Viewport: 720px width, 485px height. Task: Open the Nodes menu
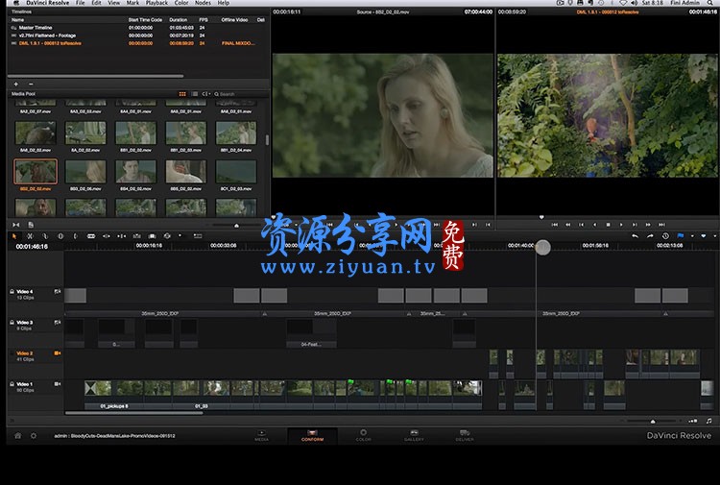point(203,3)
